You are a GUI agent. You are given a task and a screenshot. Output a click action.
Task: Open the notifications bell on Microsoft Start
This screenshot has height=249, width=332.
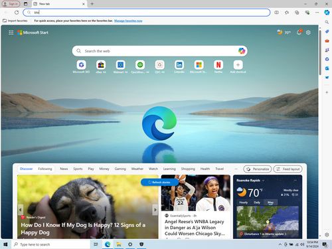(x=299, y=33)
